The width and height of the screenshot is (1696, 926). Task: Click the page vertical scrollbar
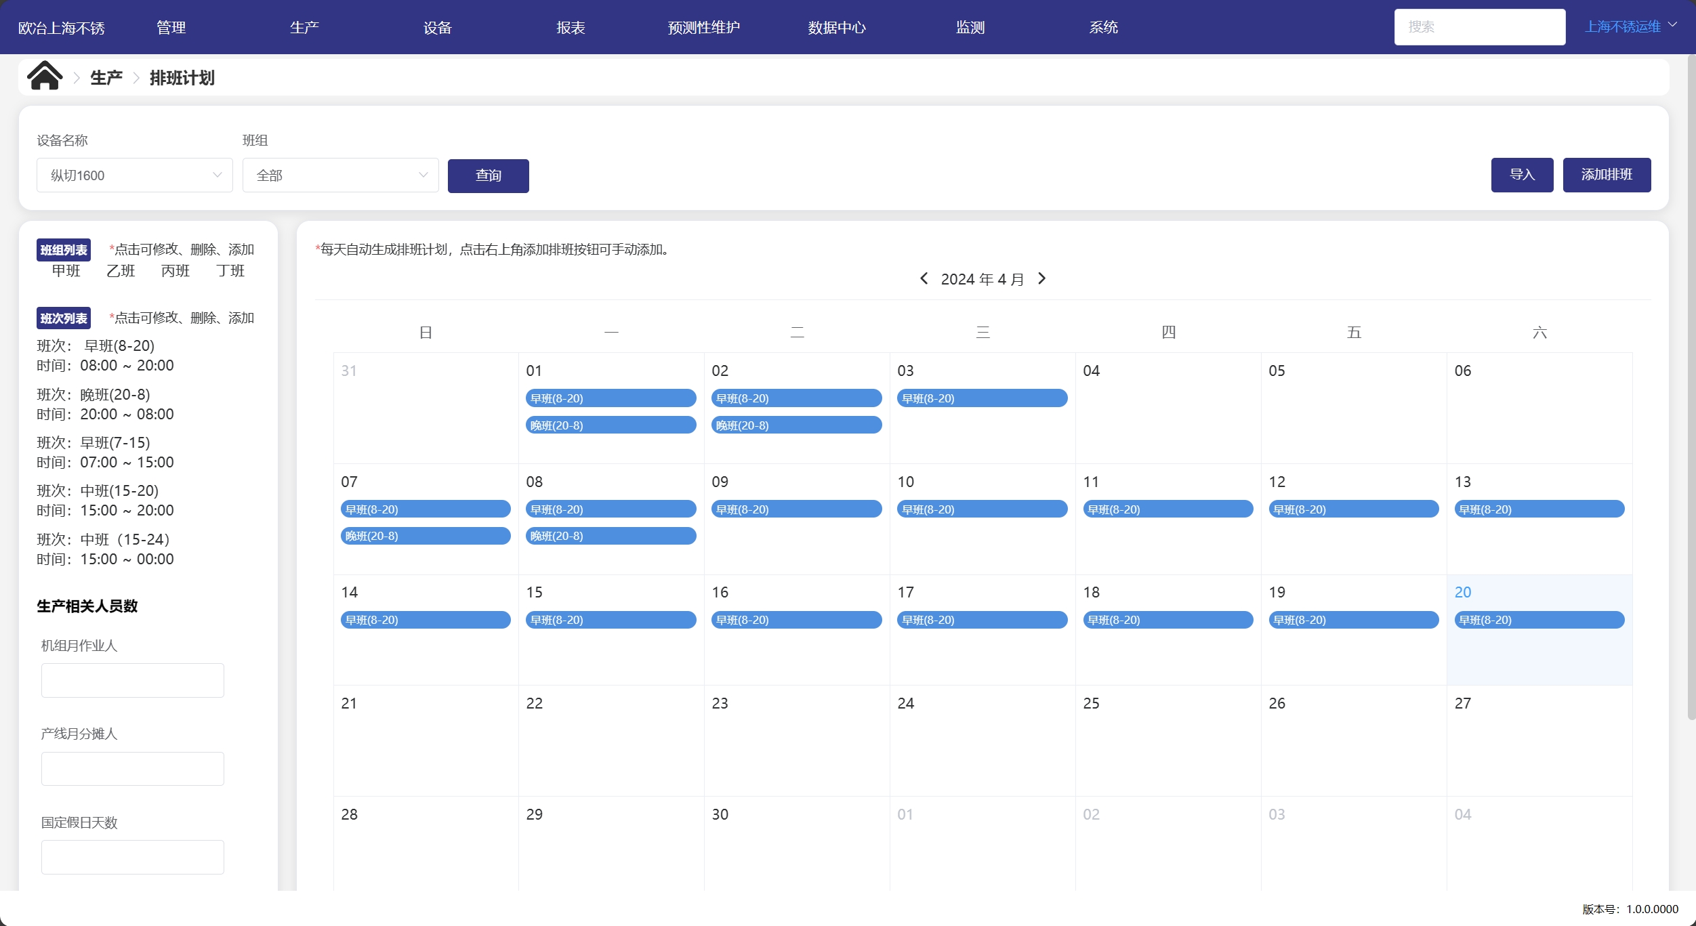[x=1691, y=387]
